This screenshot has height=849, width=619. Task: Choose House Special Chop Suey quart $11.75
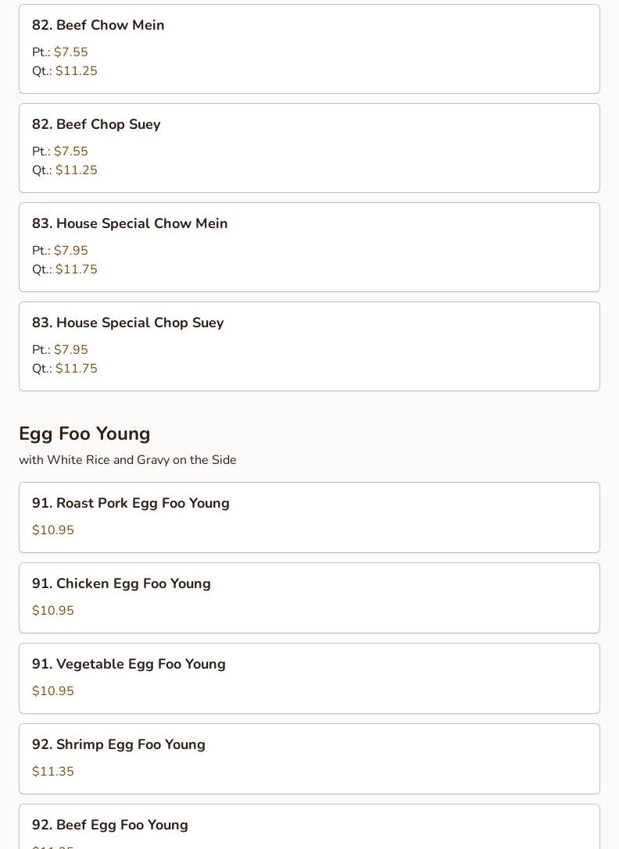[77, 369]
